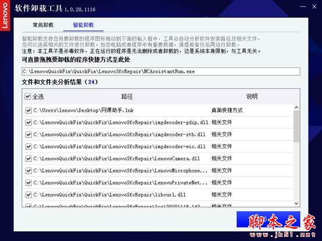Minimize the uninstall tool window
Viewport: 322px width, 241px height.
[303, 6]
